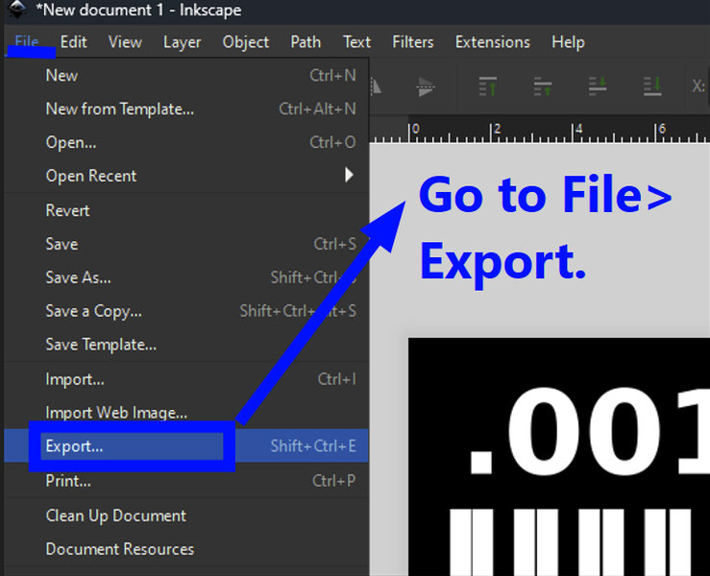Click the flip vertical icon in toolbar

[426, 86]
